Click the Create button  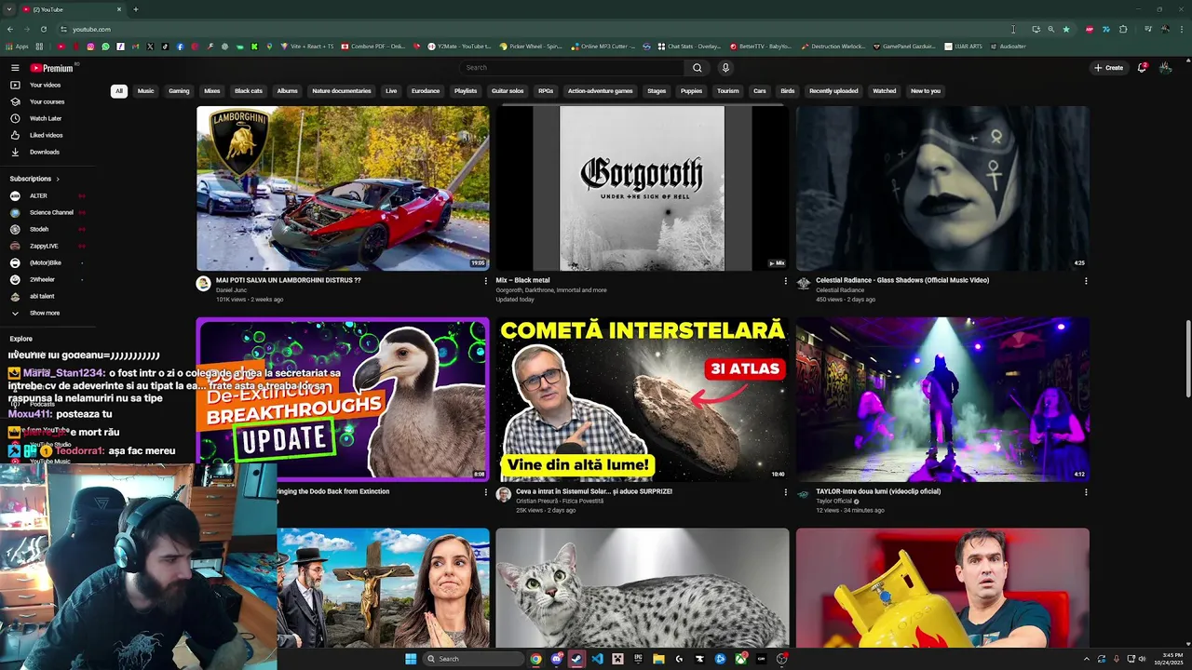(x=1108, y=68)
